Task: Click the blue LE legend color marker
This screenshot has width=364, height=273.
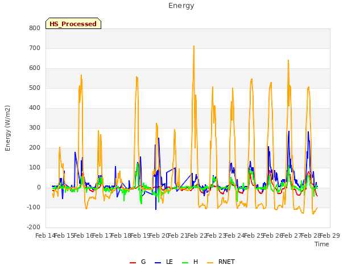Action: [158, 263]
